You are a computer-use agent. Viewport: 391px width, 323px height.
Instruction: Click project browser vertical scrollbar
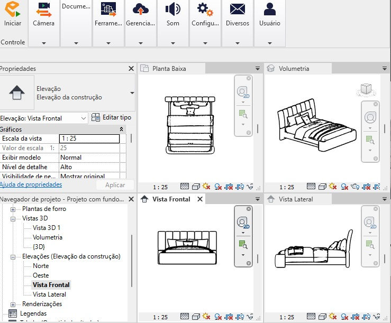(x=131, y=261)
